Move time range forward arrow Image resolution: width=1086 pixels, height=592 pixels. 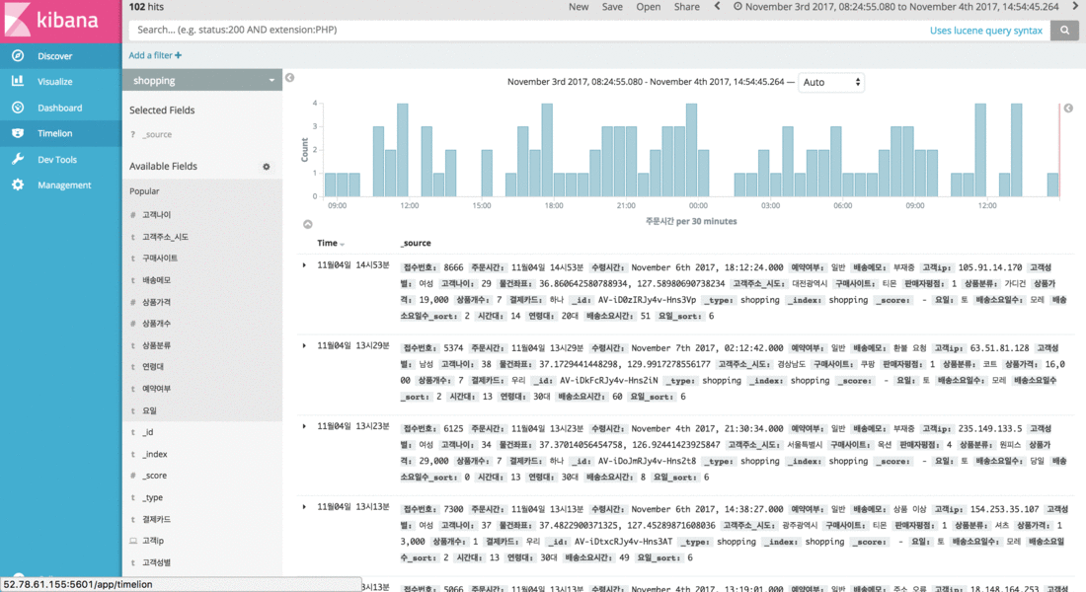(1075, 6)
